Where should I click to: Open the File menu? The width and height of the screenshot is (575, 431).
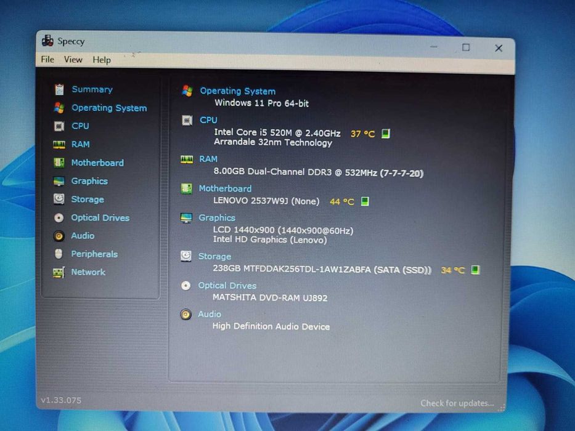[x=47, y=59]
